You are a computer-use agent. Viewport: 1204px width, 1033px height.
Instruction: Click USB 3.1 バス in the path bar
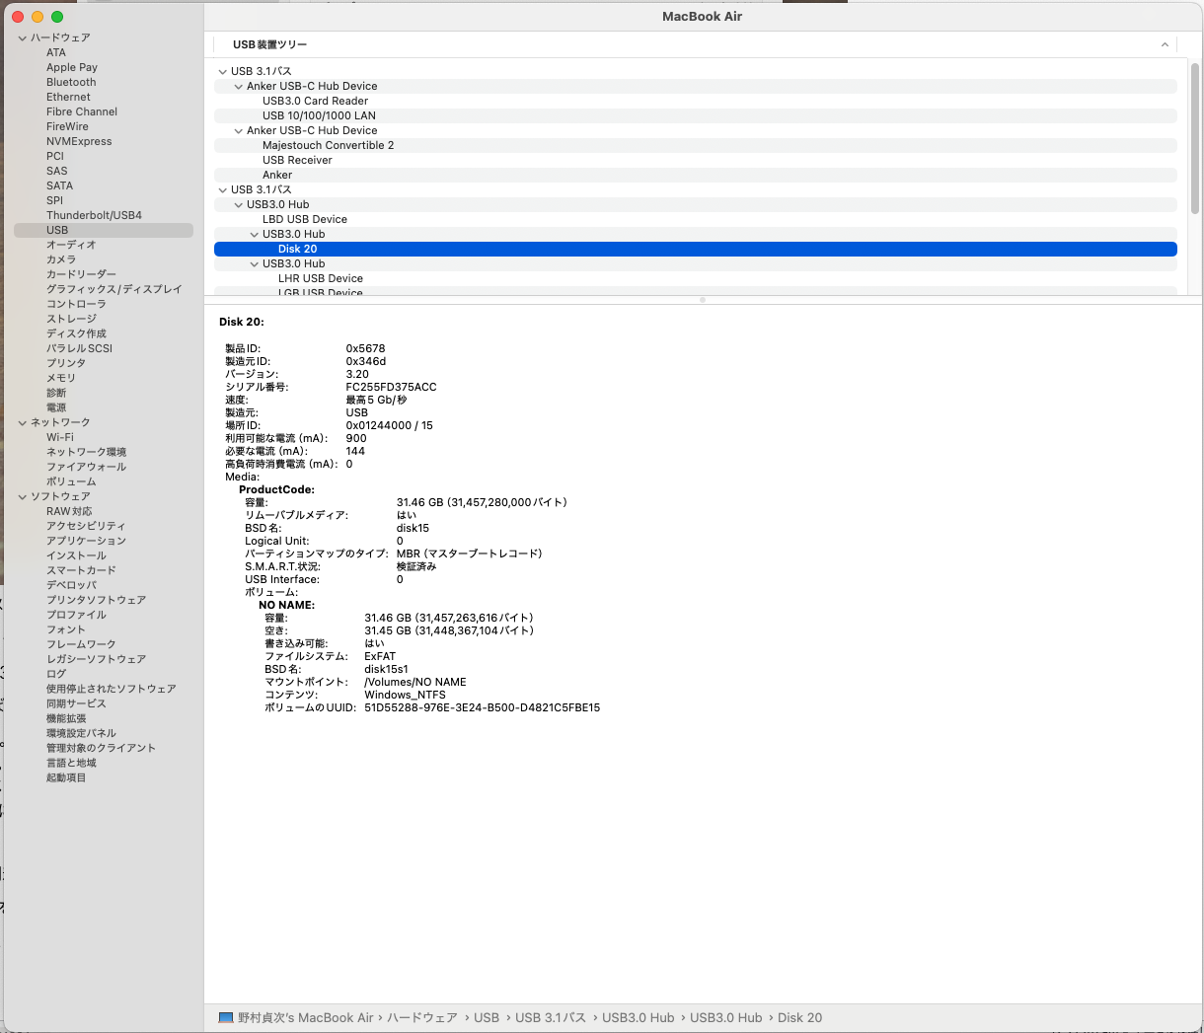(550, 1018)
